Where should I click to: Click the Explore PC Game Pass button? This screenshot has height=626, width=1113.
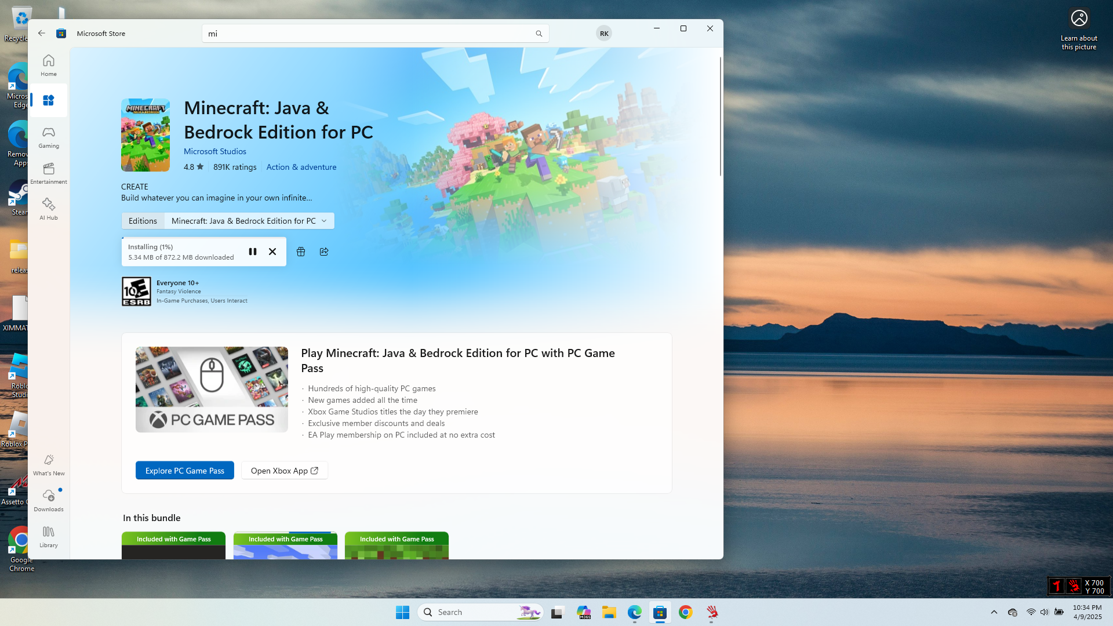185,471
